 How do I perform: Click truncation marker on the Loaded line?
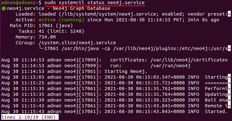pos(229,14)
